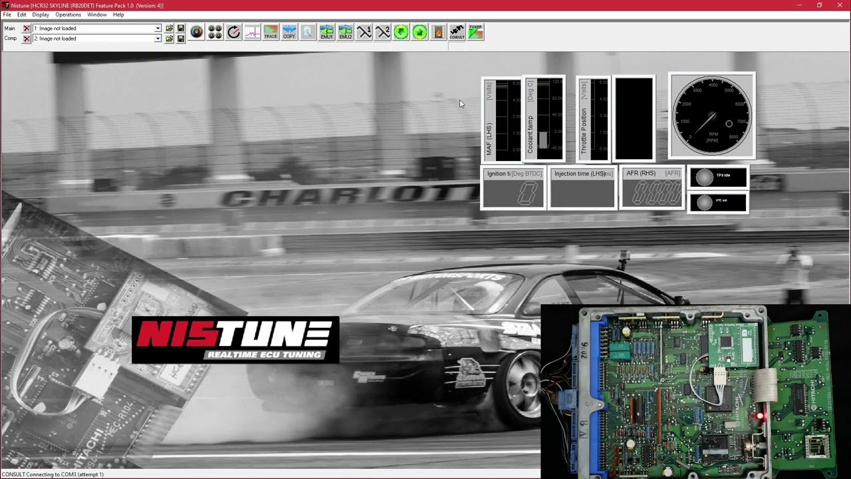
Task: Toggle the TRACE map tracing button
Action: point(271,32)
